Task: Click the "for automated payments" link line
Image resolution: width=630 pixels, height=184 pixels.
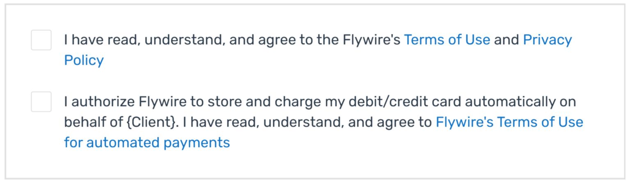Action: 147,143
